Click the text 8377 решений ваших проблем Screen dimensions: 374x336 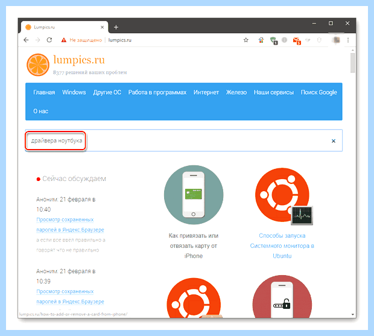[90, 72]
